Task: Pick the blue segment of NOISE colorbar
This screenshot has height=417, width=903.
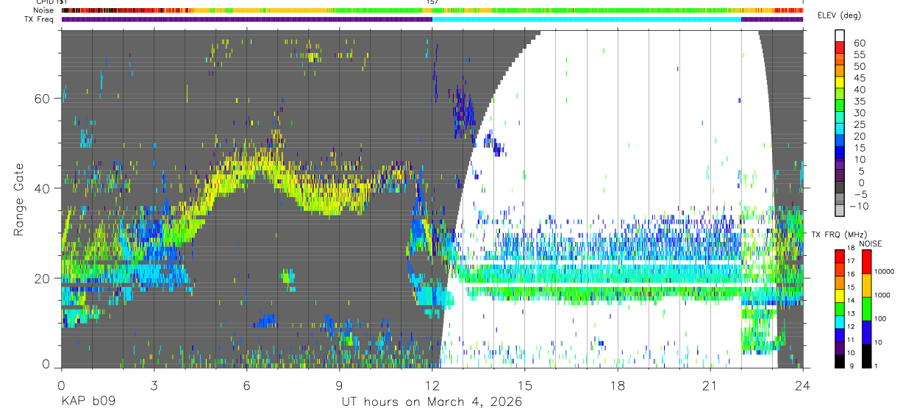Action: click(866, 332)
